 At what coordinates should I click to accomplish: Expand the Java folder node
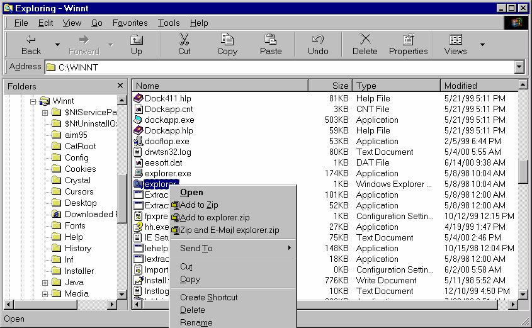point(45,283)
